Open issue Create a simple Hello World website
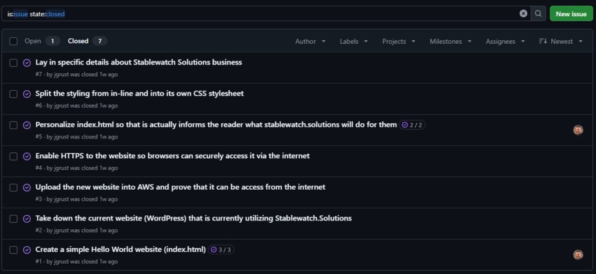Viewport: 596px width, 274px height. pos(120,250)
